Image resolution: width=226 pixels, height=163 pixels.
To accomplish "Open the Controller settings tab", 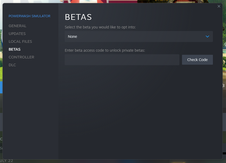I will click(x=21, y=57).
